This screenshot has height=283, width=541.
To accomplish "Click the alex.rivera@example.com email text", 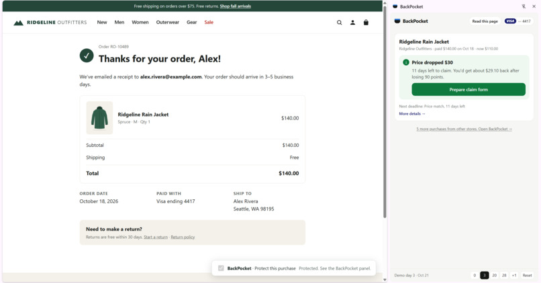I will coord(170,77).
